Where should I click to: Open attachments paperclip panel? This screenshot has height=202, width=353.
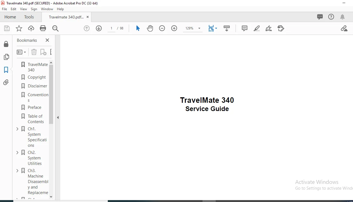[x=6, y=82]
